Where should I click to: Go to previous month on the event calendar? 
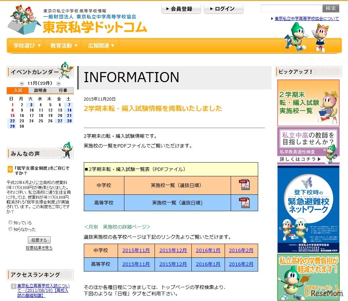[x=21, y=83]
